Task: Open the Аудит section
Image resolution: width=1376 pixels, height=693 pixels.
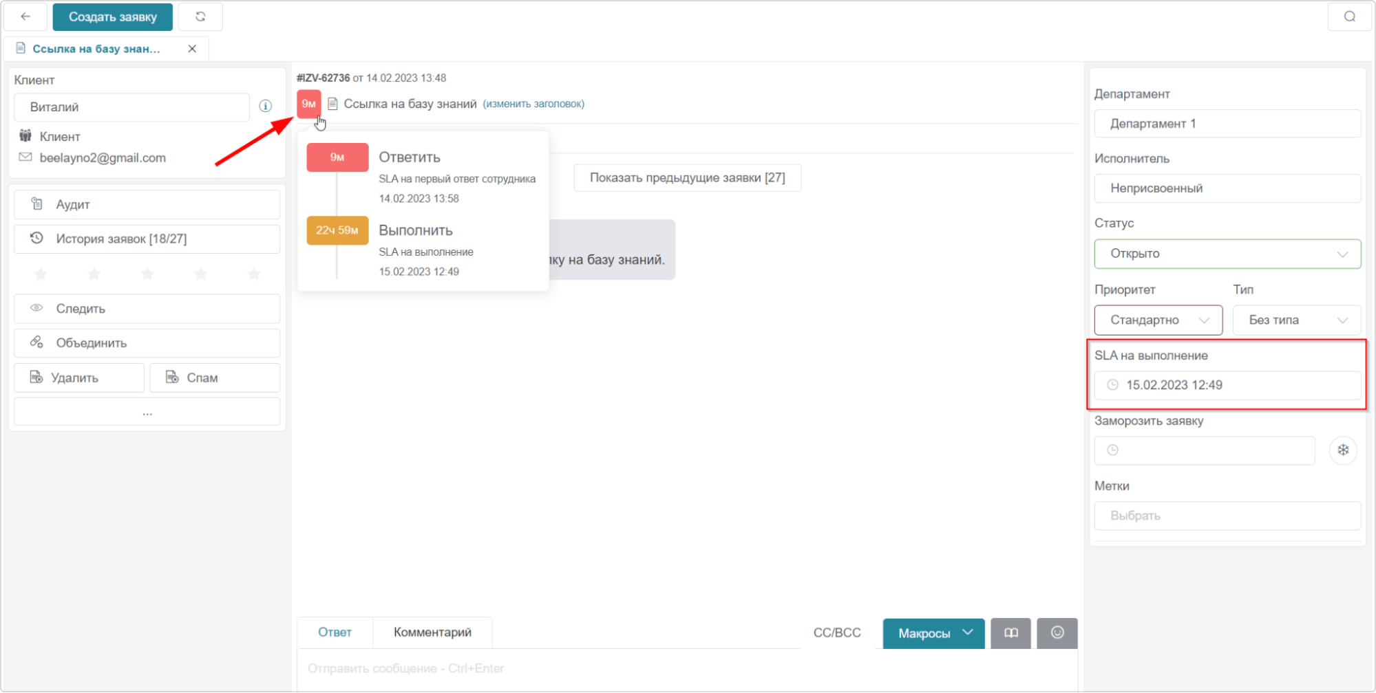Action: pos(147,204)
